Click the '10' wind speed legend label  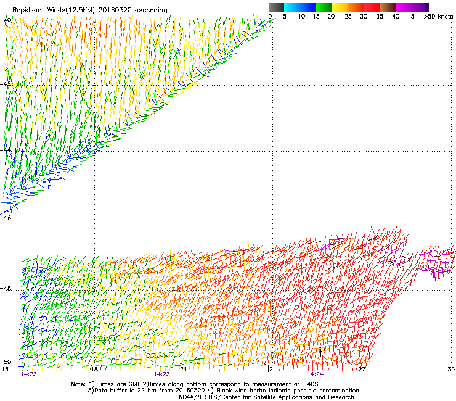[x=301, y=16]
